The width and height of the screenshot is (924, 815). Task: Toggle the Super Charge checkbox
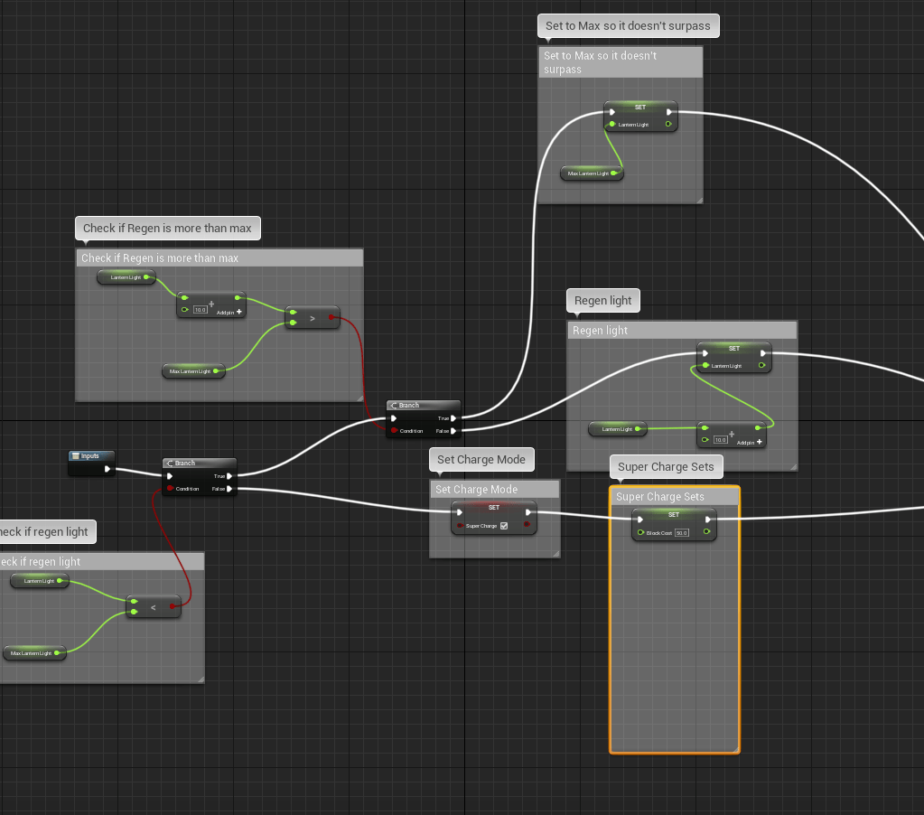[504, 526]
